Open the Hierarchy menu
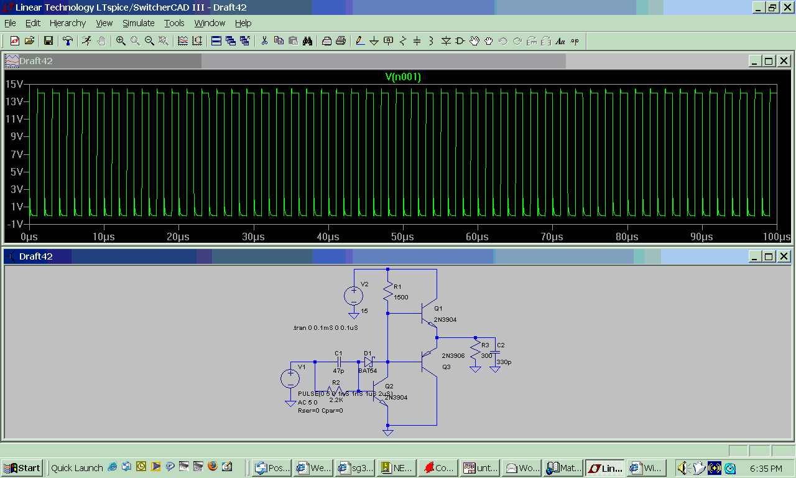 pos(68,23)
